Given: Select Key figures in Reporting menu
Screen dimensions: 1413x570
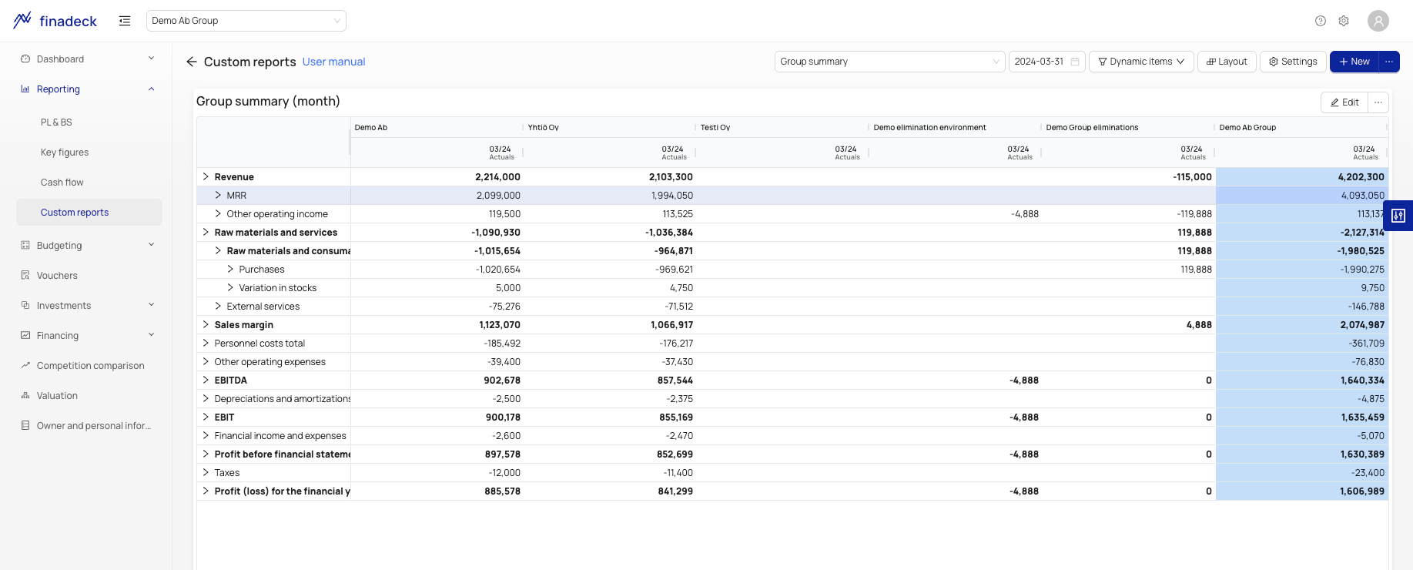Looking at the screenshot, I should (x=65, y=153).
